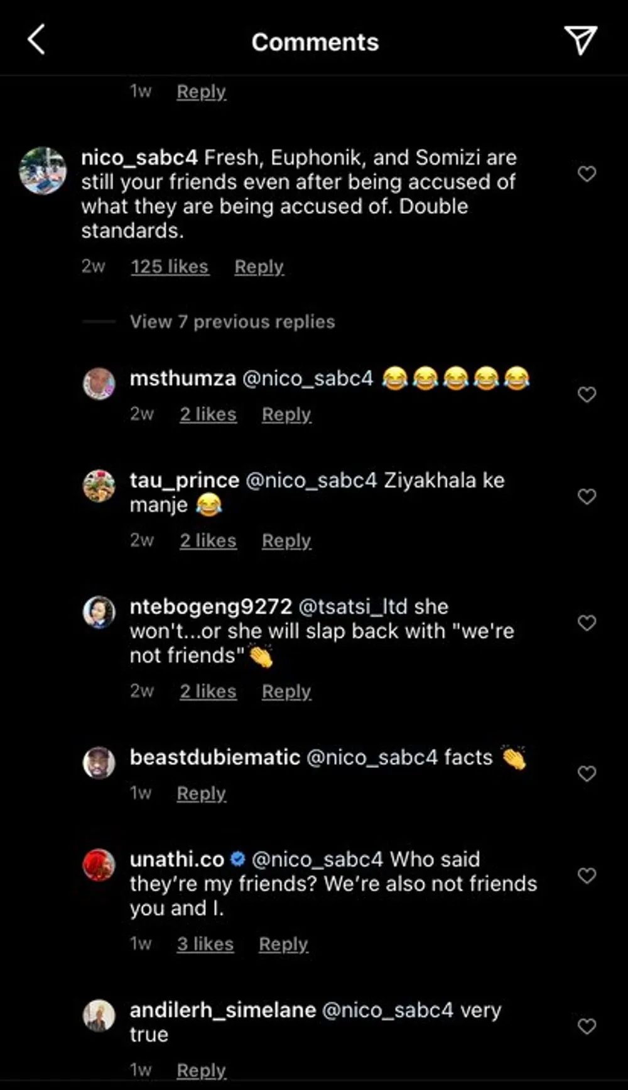View 3 likes on unathi.co's reply
628x1090 pixels.
205,944
